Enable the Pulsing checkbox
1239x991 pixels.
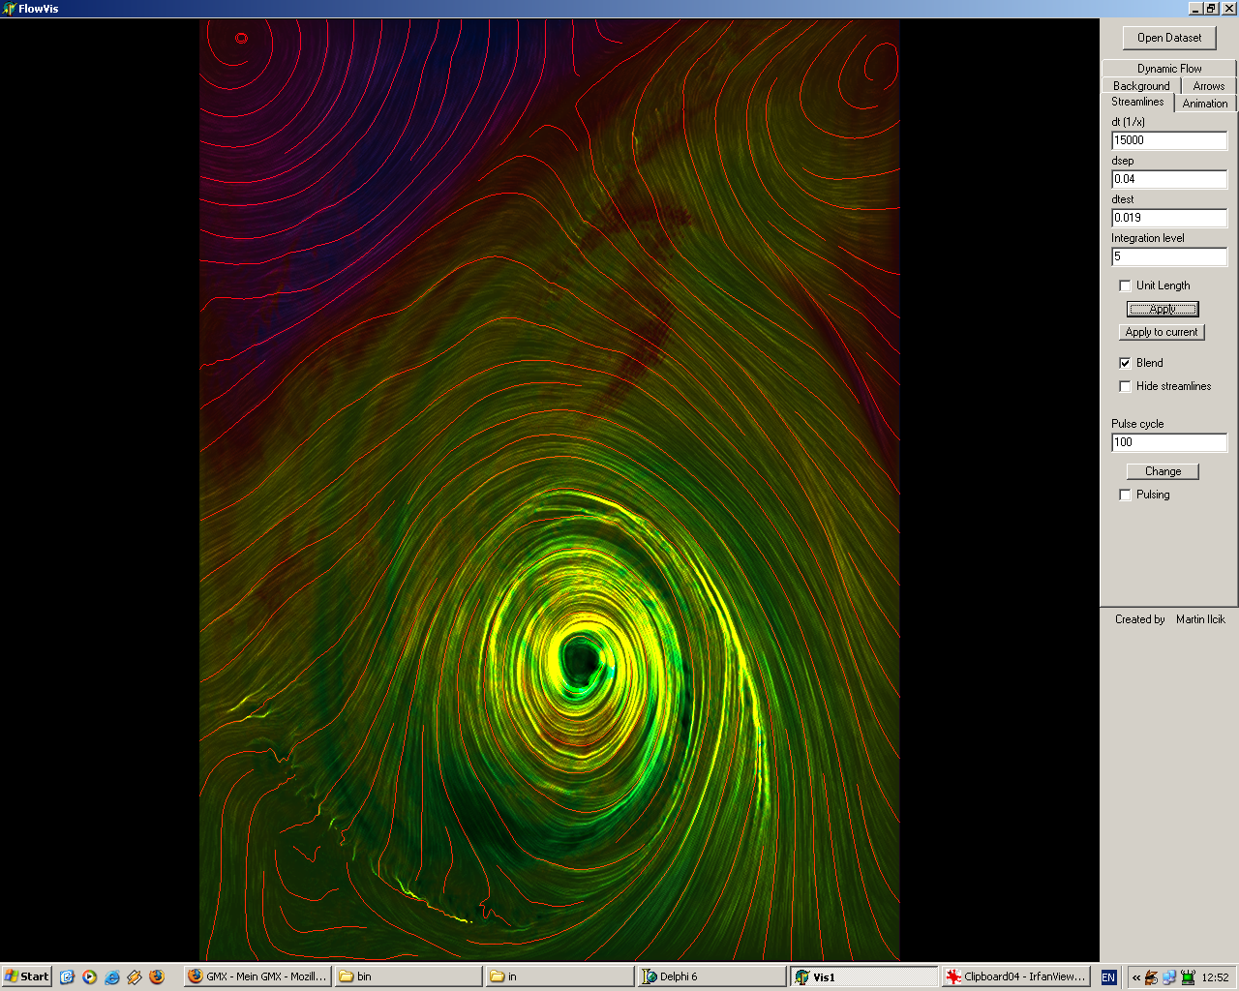pyautogui.click(x=1125, y=495)
